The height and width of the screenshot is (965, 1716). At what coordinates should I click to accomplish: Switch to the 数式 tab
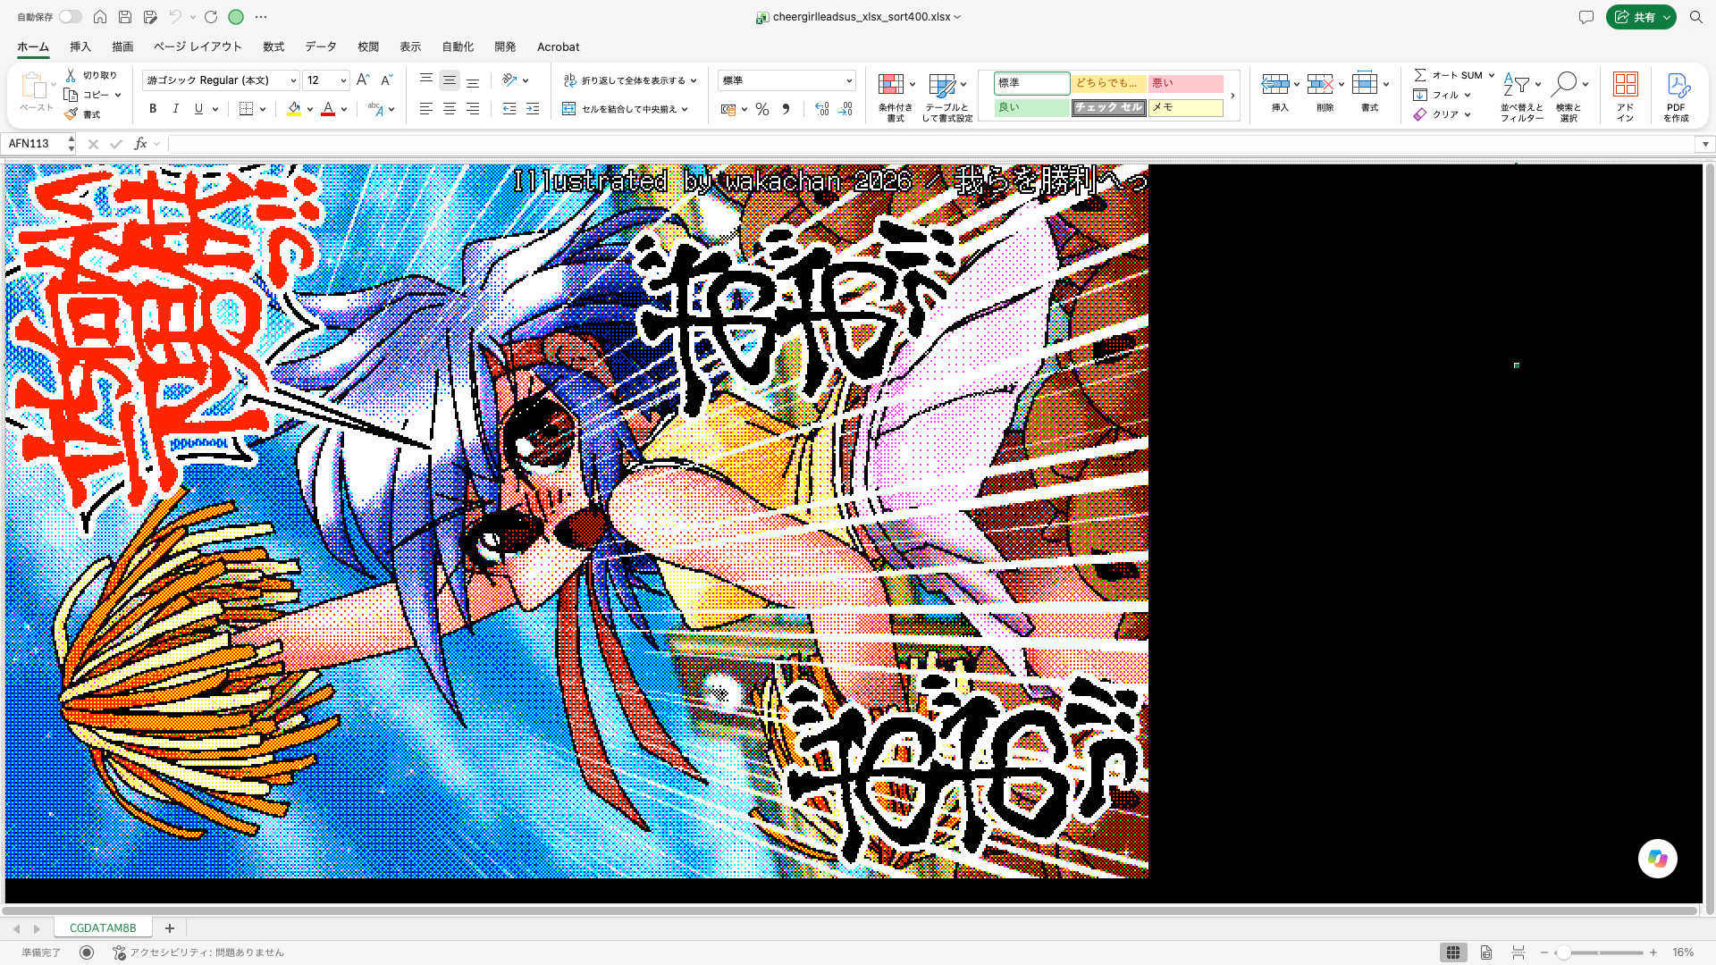(x=273, y=46)
